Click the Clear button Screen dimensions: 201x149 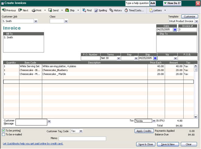[189, 144]
